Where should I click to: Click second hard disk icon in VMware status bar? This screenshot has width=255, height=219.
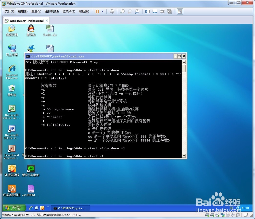tap(212, 215)
